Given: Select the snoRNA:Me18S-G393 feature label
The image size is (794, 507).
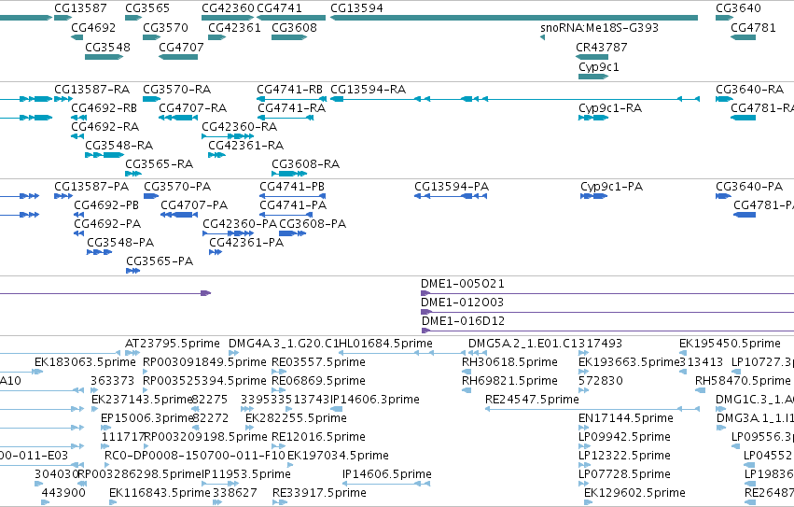Looking at the screenshot, I should [x=600, y=27].
